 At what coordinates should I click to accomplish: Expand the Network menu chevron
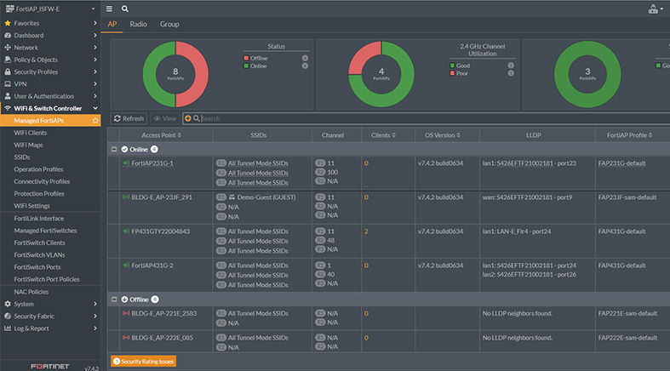(94, 48)
